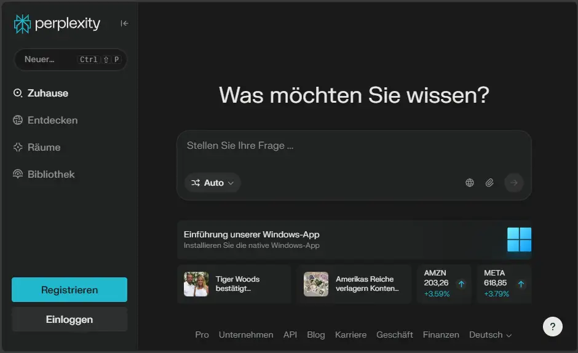Open the Unternehmen footer link
Image resolution: width=578 pixels, height=353 pixels.
coord(246,335)
